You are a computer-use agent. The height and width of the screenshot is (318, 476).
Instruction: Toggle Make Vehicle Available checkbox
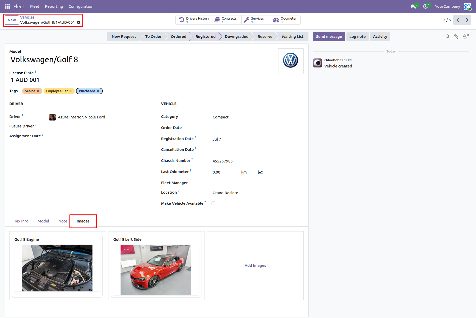tap(213, 203)
